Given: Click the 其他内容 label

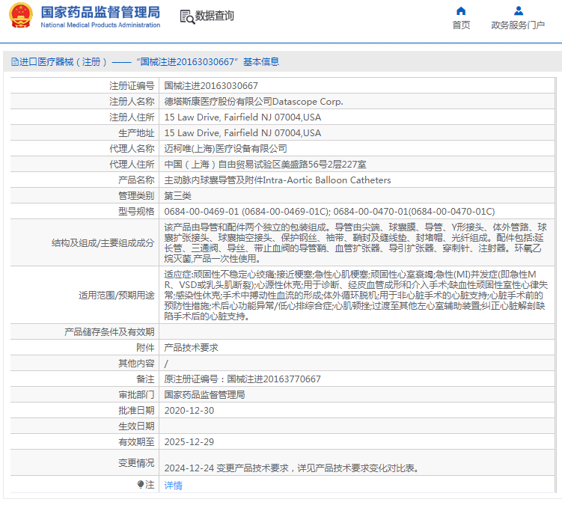Looking at the screenshot, I should pyautogui.click(x=136, y=364).
